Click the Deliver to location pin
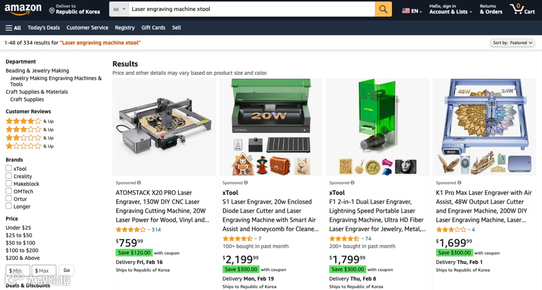Viewport: 542px width, 290px height. [52, 11]
